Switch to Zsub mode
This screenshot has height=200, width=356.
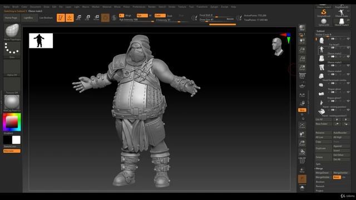click(x=169, y=16)
